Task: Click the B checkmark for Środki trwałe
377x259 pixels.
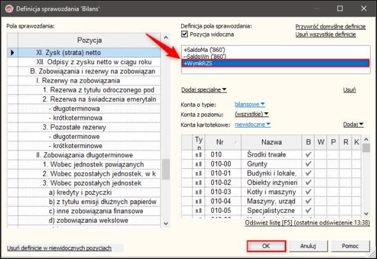Action: click(308, 154)
